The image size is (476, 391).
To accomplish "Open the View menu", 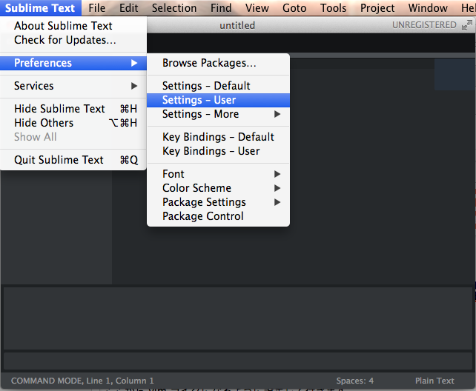I will [x=257, y=8].
